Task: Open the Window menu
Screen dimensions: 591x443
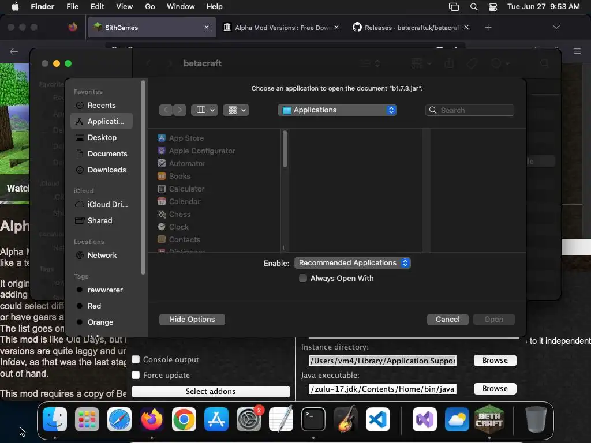Action: 181,7
